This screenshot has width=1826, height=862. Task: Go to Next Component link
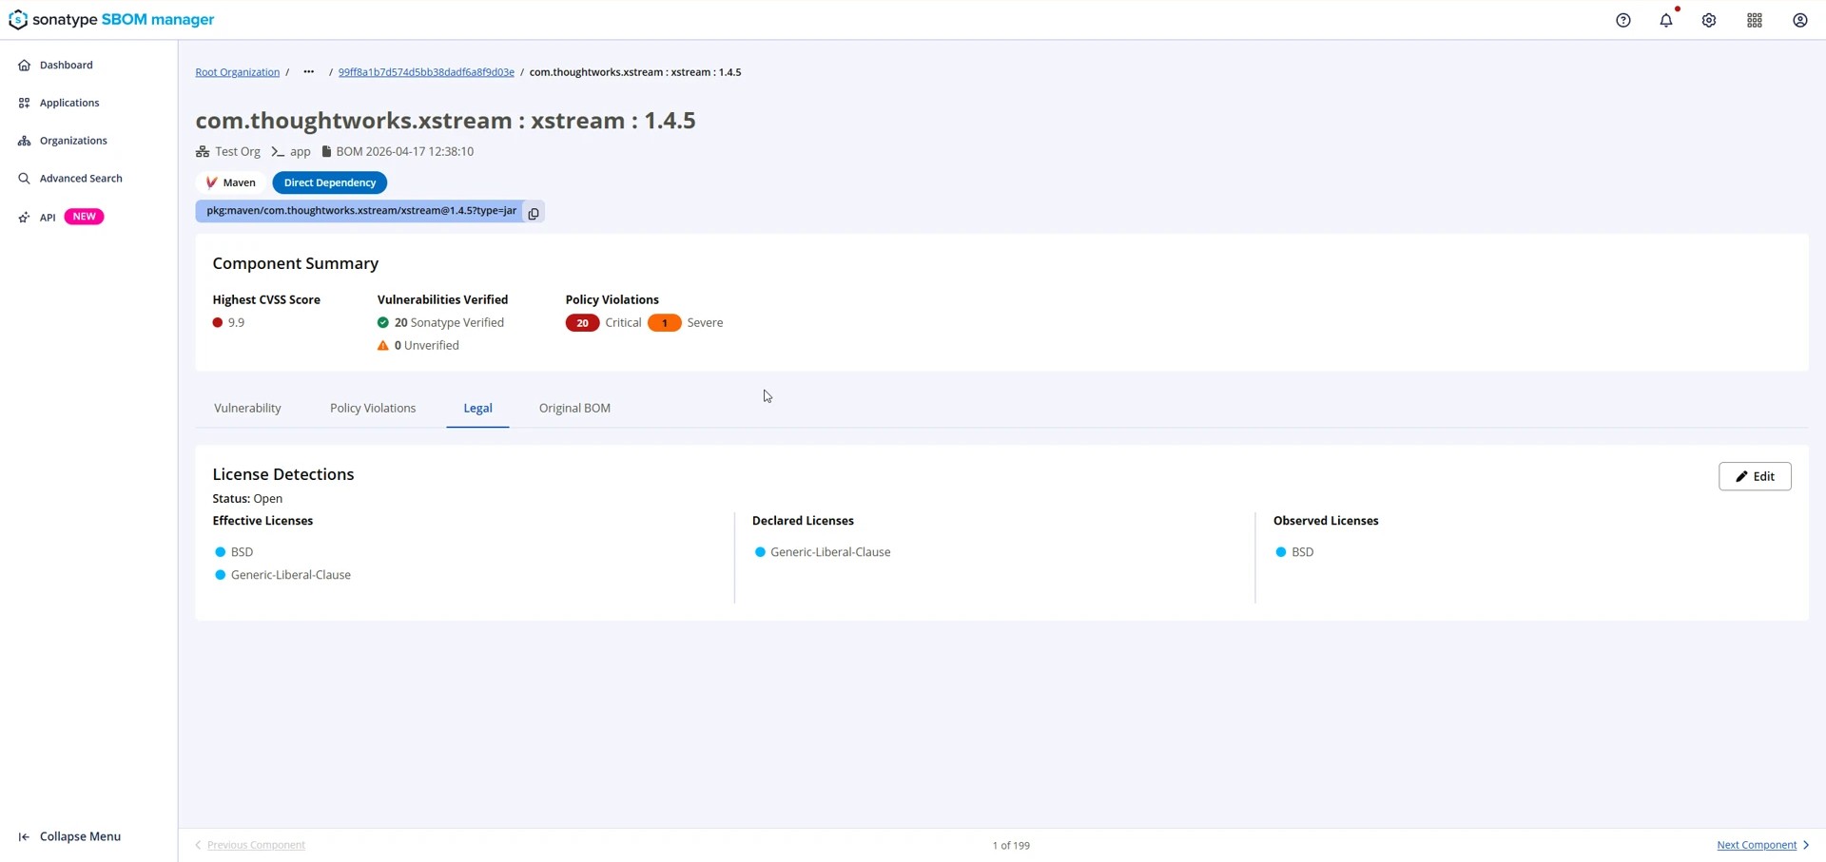[x=1757, y=845]
